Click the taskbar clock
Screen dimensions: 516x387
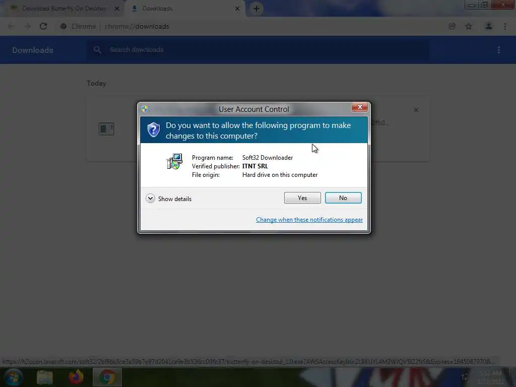click(x=490, y=377)
